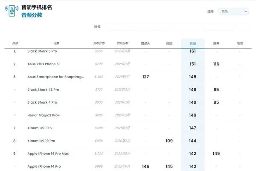Click selfie score 109
256x171 pixels.
pos(169,141)
